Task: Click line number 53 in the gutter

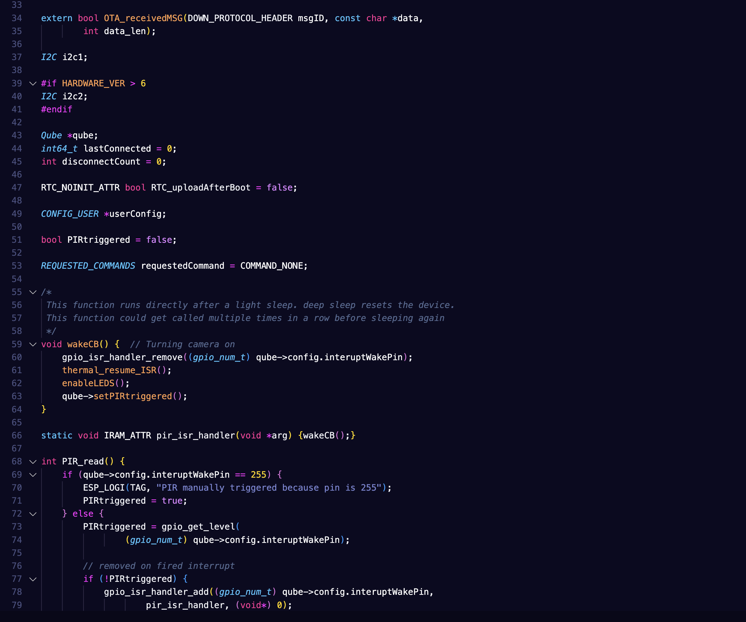Action: click(17, 266)
